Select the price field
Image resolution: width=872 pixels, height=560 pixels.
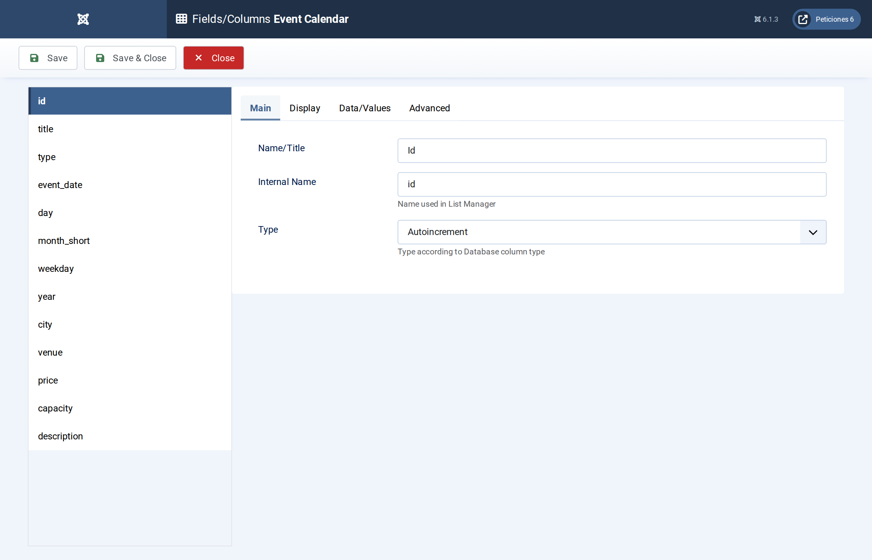coord(130,380)
